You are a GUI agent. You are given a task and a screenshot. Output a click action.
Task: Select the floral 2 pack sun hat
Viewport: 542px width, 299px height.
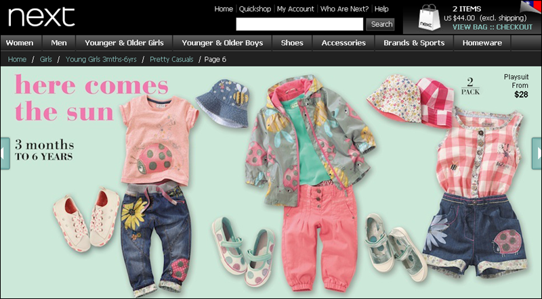pyautogui.click(x=394, y=98)
